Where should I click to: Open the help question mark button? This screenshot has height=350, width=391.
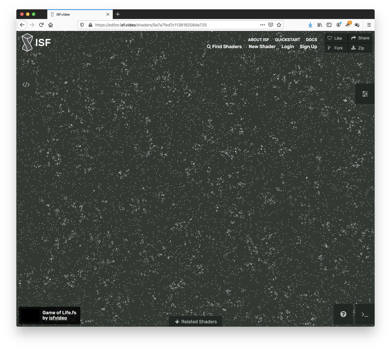(343, 314)
